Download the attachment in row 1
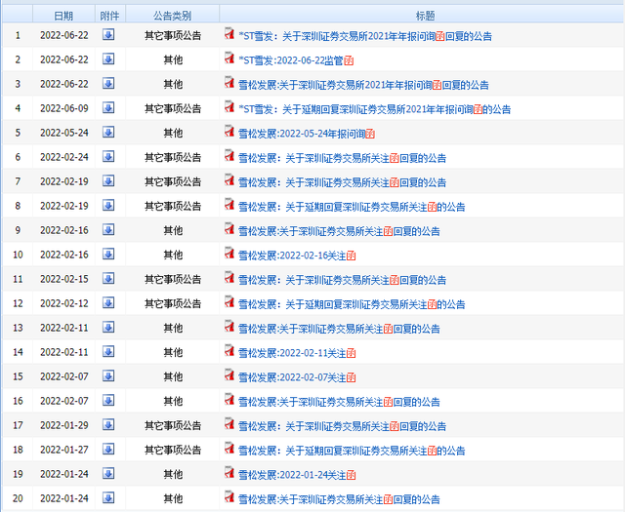625x512 pixels. pyautogui.click(x=108, y=35)
